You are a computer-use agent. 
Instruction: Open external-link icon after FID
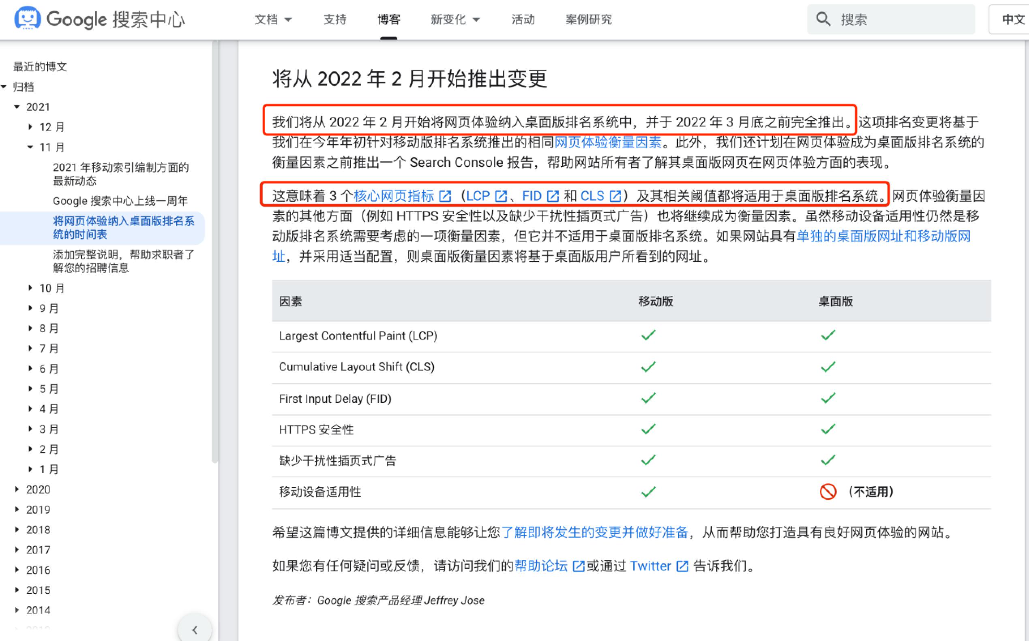(x=553, y=196)
